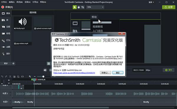The height and width of the screenshot is (109, 177).
Task: Redo the action in timeline toolbar
Action: [6, 76]
